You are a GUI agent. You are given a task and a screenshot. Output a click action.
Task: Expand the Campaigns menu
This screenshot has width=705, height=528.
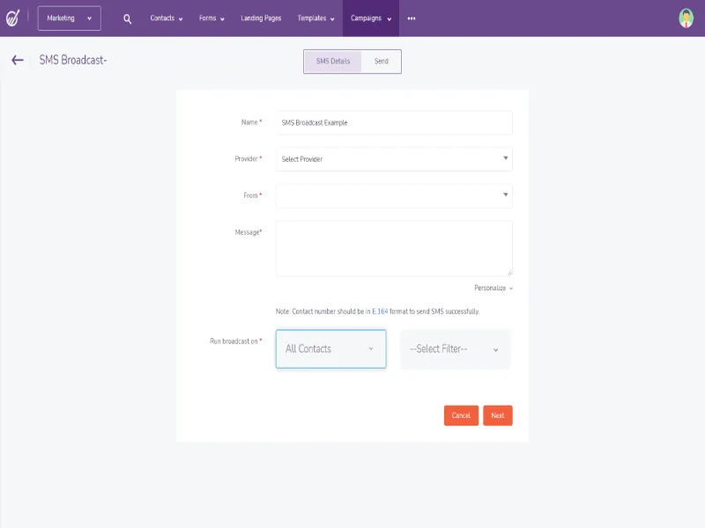371,18
